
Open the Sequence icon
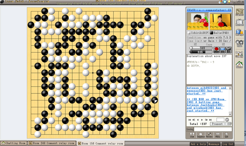201,135
